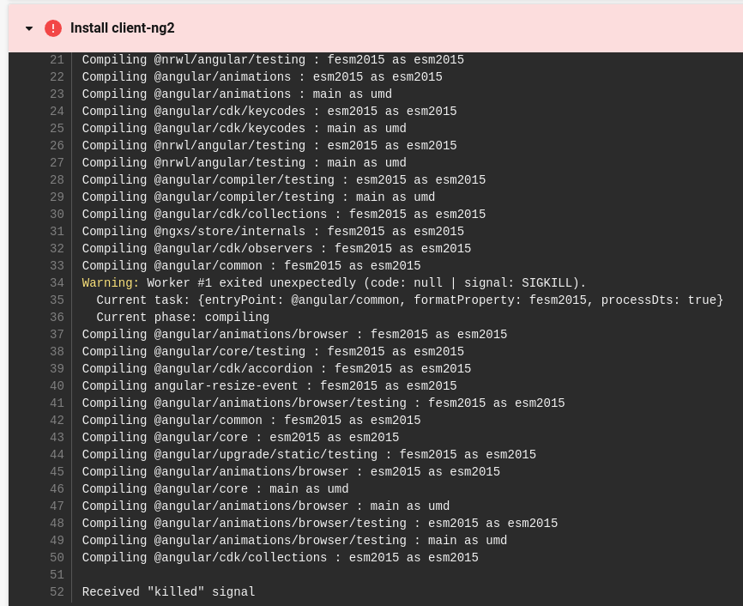Screen dimensions: 743x606
Task: Select line number 34 beside the SIGKILL warning
Action: [x=57, y=283]
